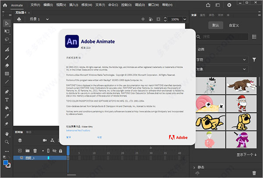This screenshot has width=263, height=178.
Task: Open the 插入(I) menu
Action: pyautogui.click(x=74, y=5)
